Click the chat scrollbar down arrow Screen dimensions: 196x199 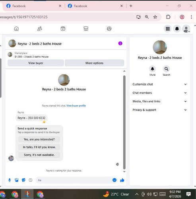pos(124,172)
